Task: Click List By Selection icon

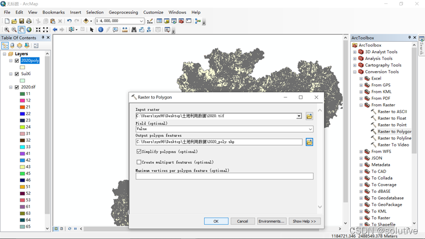Action: coord(27,46)
